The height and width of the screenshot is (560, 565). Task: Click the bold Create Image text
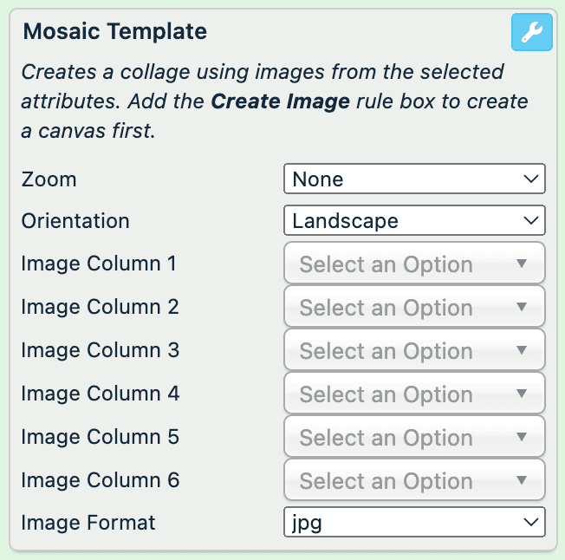pos(280,102)
